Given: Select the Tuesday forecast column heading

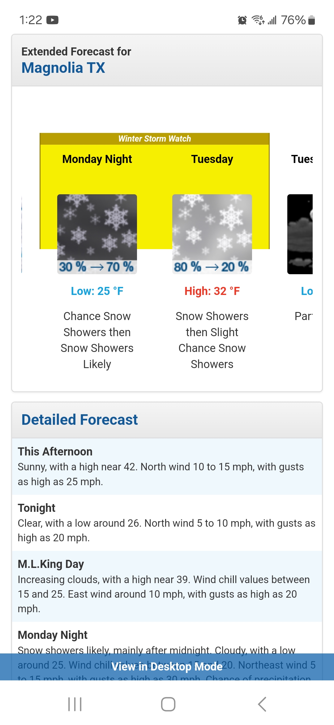Looking at the screenshot, I should [x=212, y=159].
